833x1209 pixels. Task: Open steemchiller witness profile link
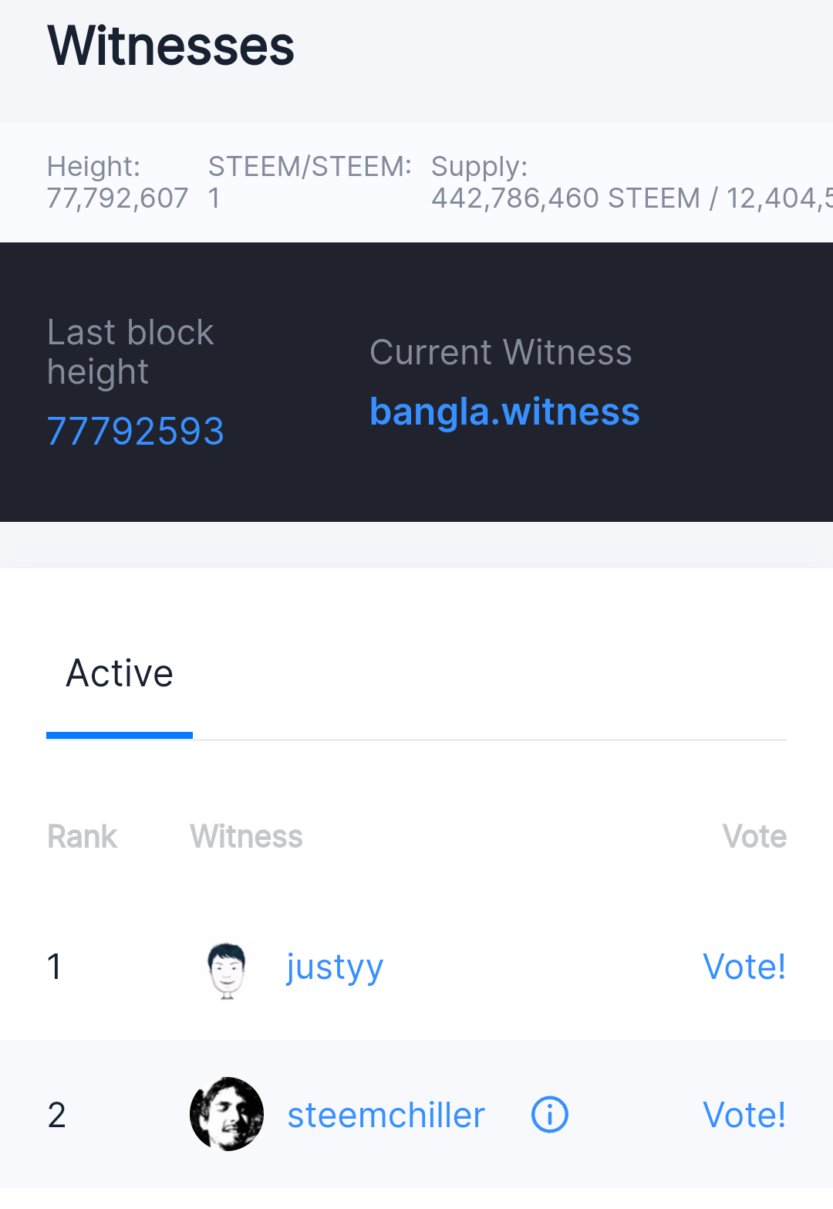point(386,1115)
